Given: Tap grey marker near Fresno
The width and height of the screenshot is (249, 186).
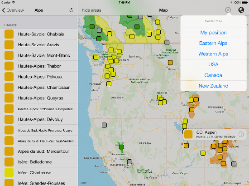Looking at the screenshot, I should tap(130, 162).
